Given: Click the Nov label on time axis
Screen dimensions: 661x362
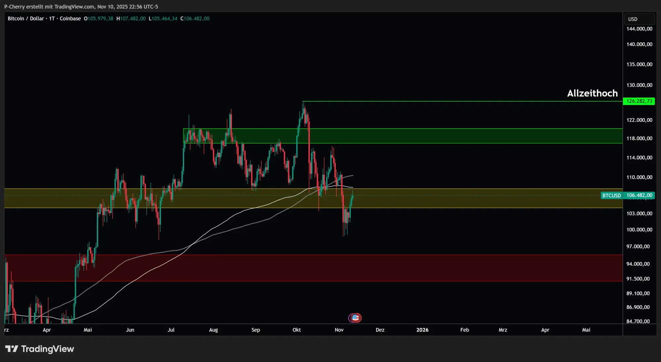Looking at the screenshot, I should [x=339, y=330].
